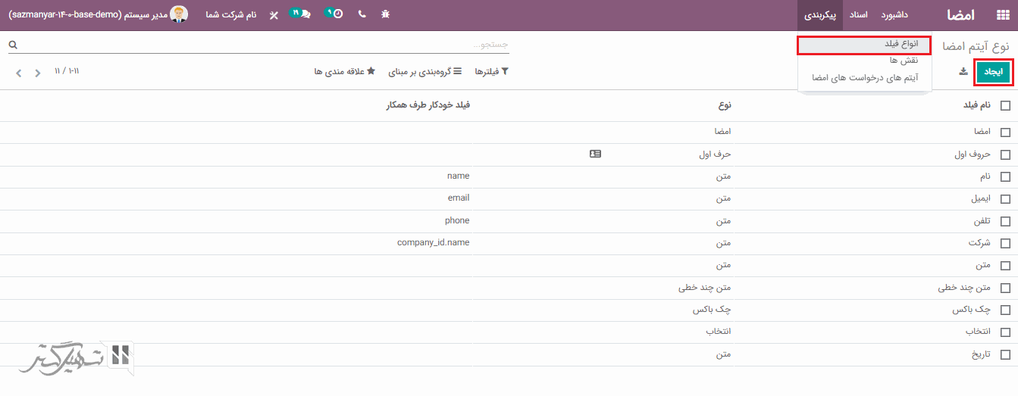Check the متن چند خطی row checkbox
The image size is (1018, 396).
(1005, 288)
